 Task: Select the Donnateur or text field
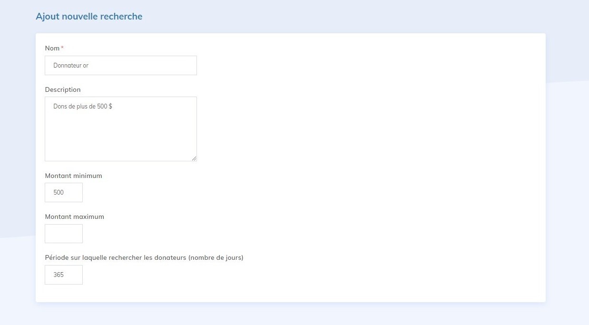click(x=120, y=65)
